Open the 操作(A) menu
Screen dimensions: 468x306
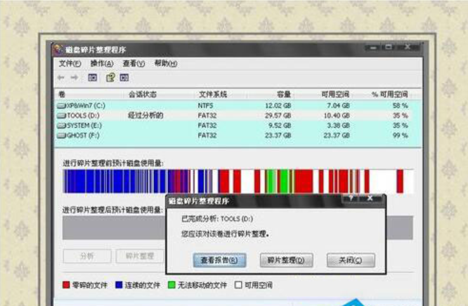pos(101,63)
